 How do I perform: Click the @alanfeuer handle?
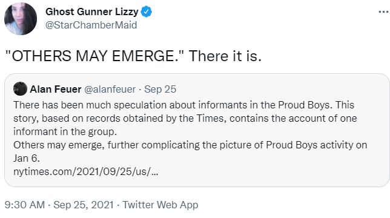click(110, 89)
